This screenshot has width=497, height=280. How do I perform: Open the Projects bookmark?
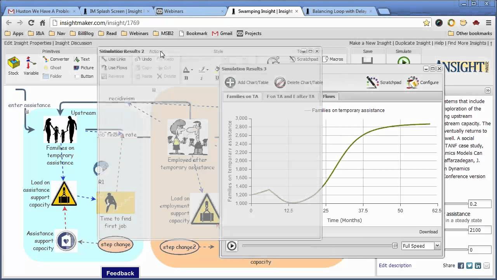249,33
